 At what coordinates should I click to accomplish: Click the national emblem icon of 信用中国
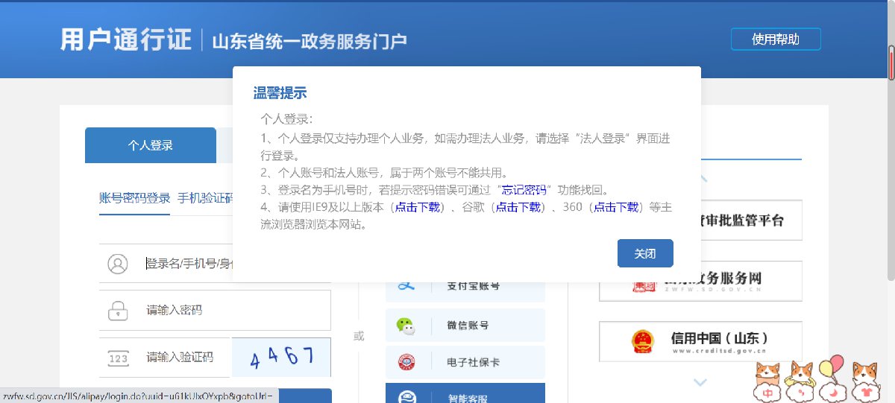tap(641, 342)
